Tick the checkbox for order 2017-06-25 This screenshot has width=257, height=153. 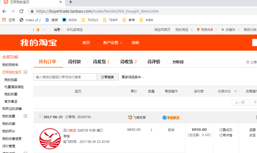[x=41, y=116]
